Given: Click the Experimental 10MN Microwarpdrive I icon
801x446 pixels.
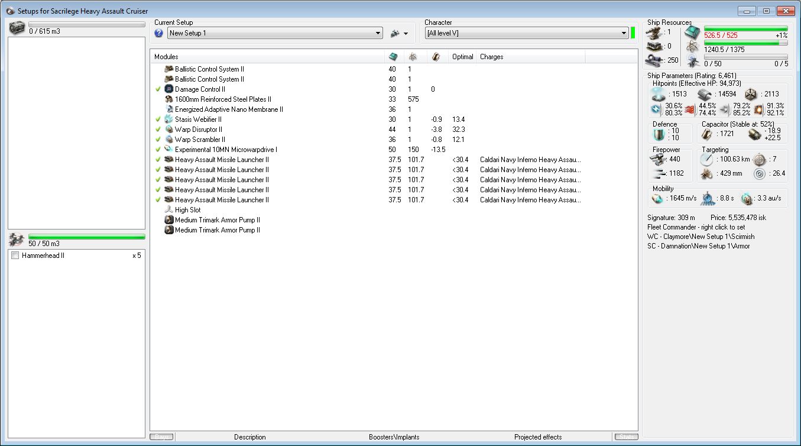Looking at the screenshot, I should pyautogui.click(x=169, y=150).
